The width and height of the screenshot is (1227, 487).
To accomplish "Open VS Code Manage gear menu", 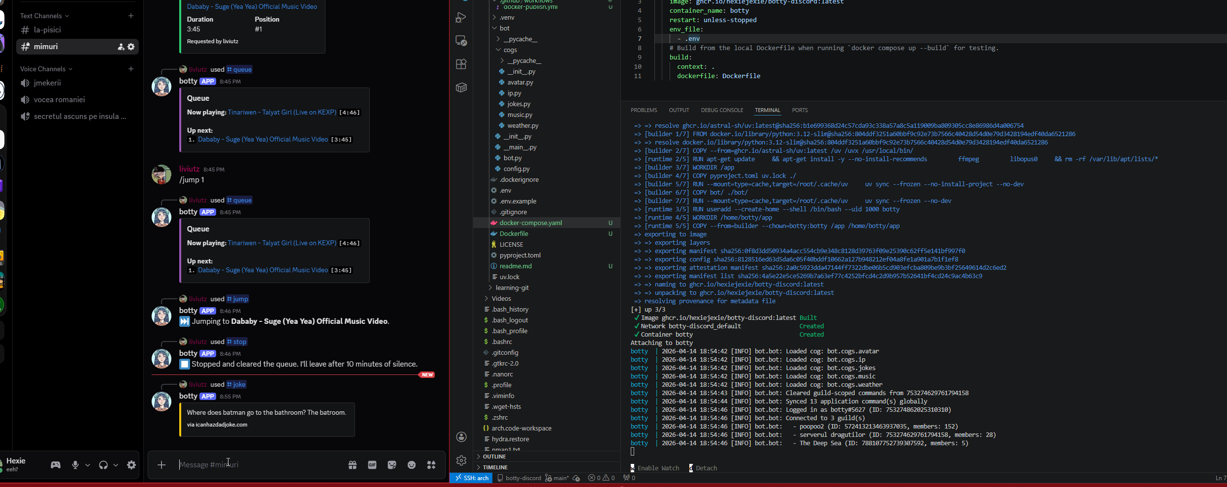I will click(461, 460).
